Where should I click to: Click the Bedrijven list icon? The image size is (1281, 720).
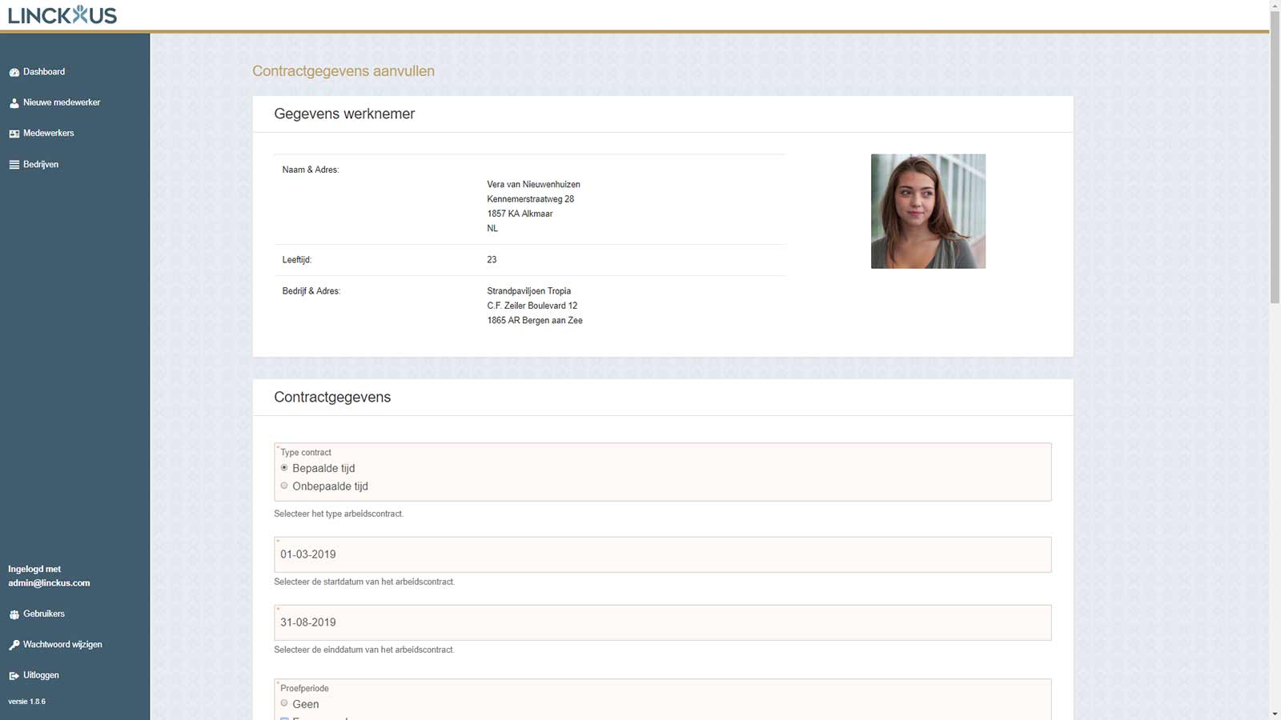14,165
